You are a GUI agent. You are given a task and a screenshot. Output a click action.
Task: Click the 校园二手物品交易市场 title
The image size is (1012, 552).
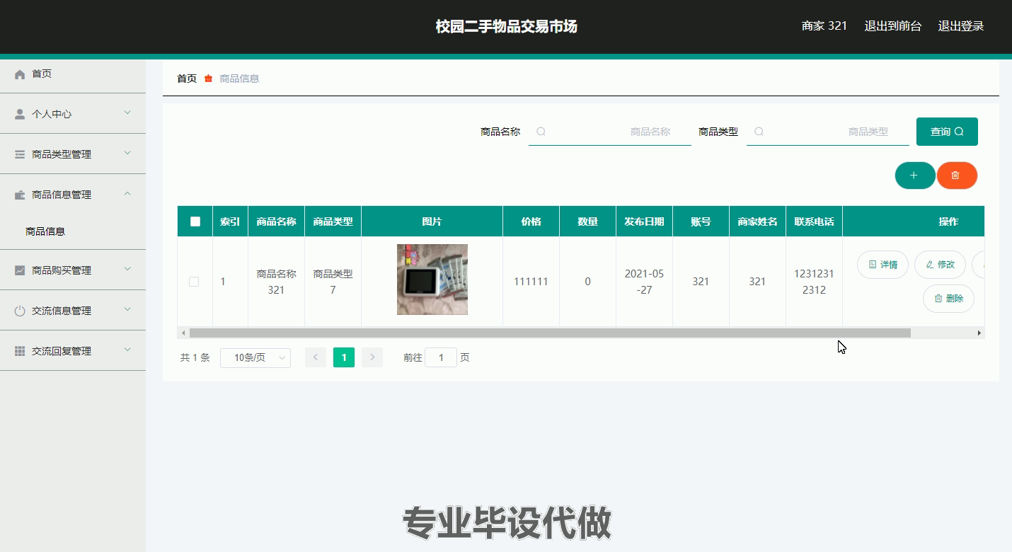[x=507, y=26]
